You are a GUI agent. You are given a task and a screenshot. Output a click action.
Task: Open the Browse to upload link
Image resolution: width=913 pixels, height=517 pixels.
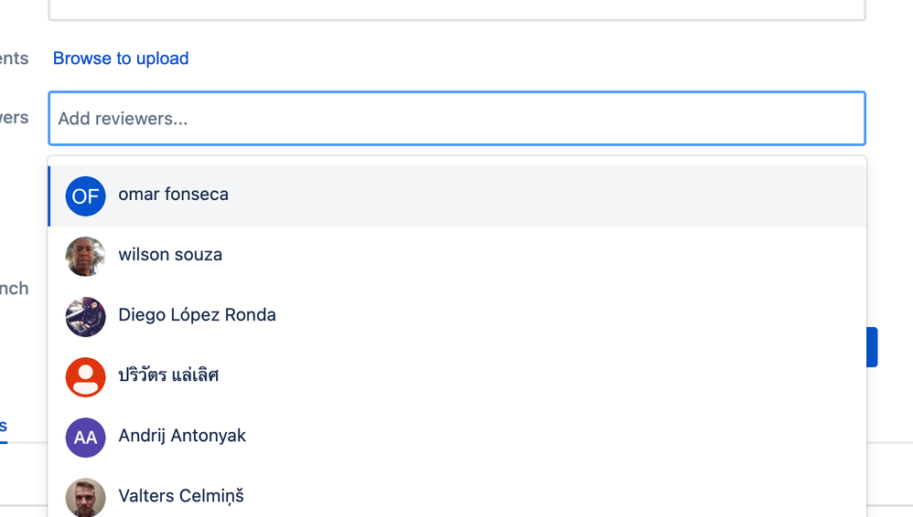pyautogui.click(x=121, y=58)
